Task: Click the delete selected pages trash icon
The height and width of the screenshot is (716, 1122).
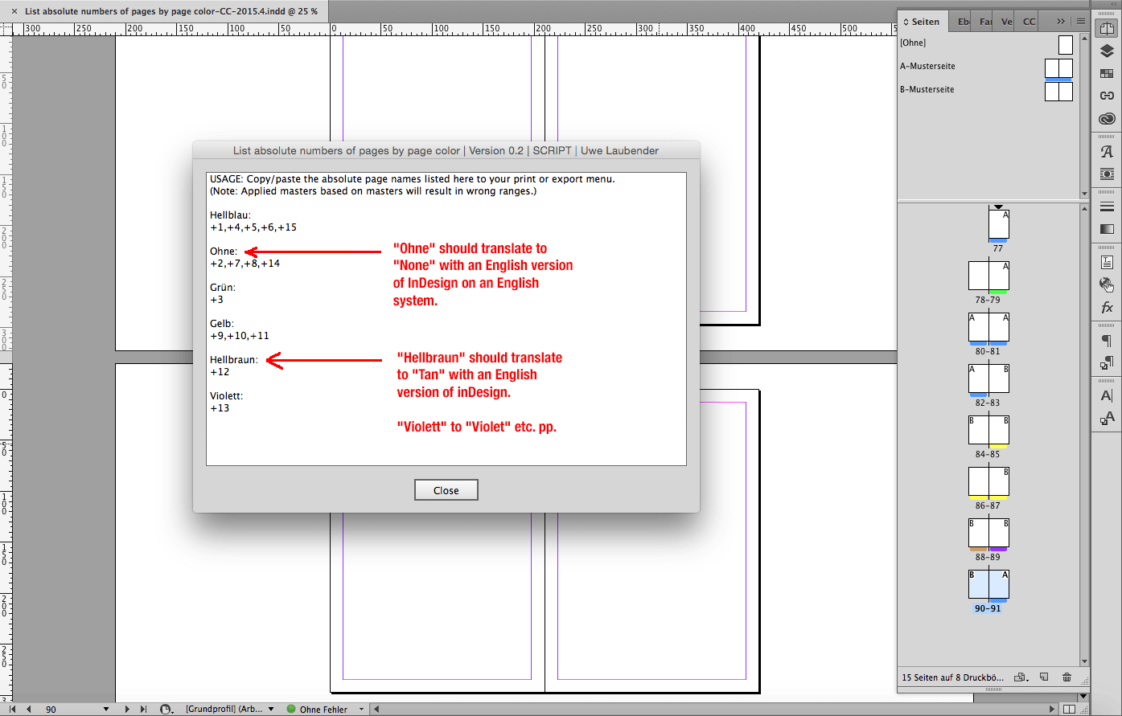Action: 1067,677
